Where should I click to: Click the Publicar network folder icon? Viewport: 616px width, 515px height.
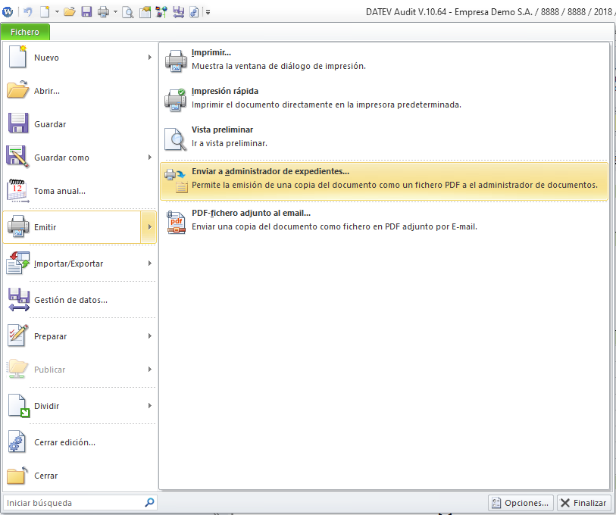(17, 369)
